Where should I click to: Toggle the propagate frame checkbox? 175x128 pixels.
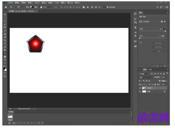tap(160, 81)
